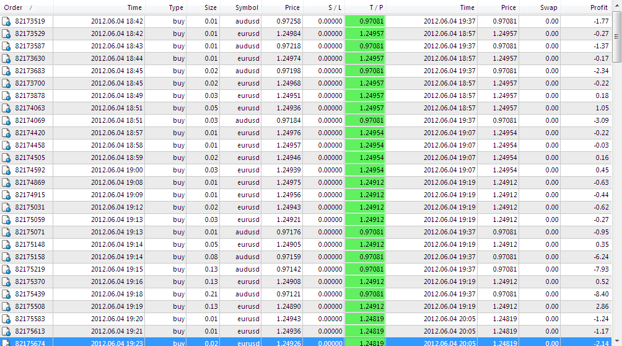
Task: Click profit value -8.40
Action: (601, 294)
